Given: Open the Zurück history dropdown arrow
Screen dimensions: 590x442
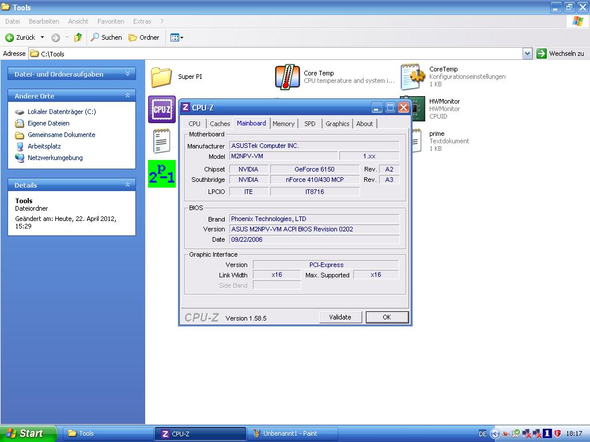Looking at the screenshot, I should (x=42, y=37).
